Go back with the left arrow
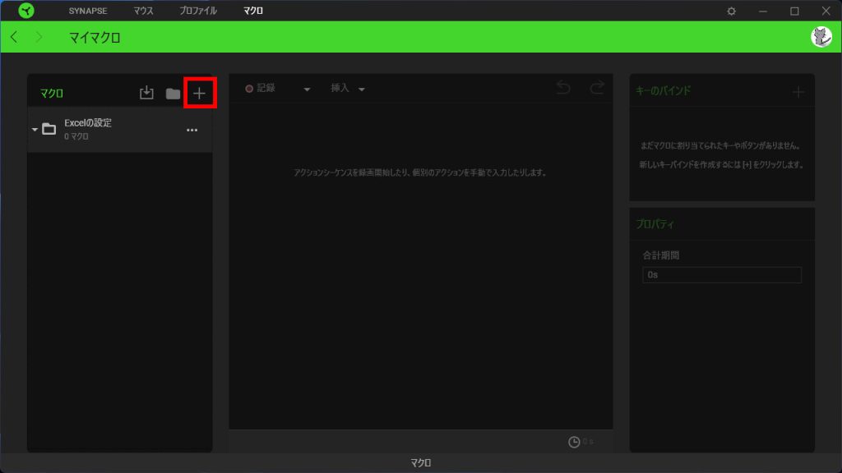The image size is (842, 473). tap(14, 37)
